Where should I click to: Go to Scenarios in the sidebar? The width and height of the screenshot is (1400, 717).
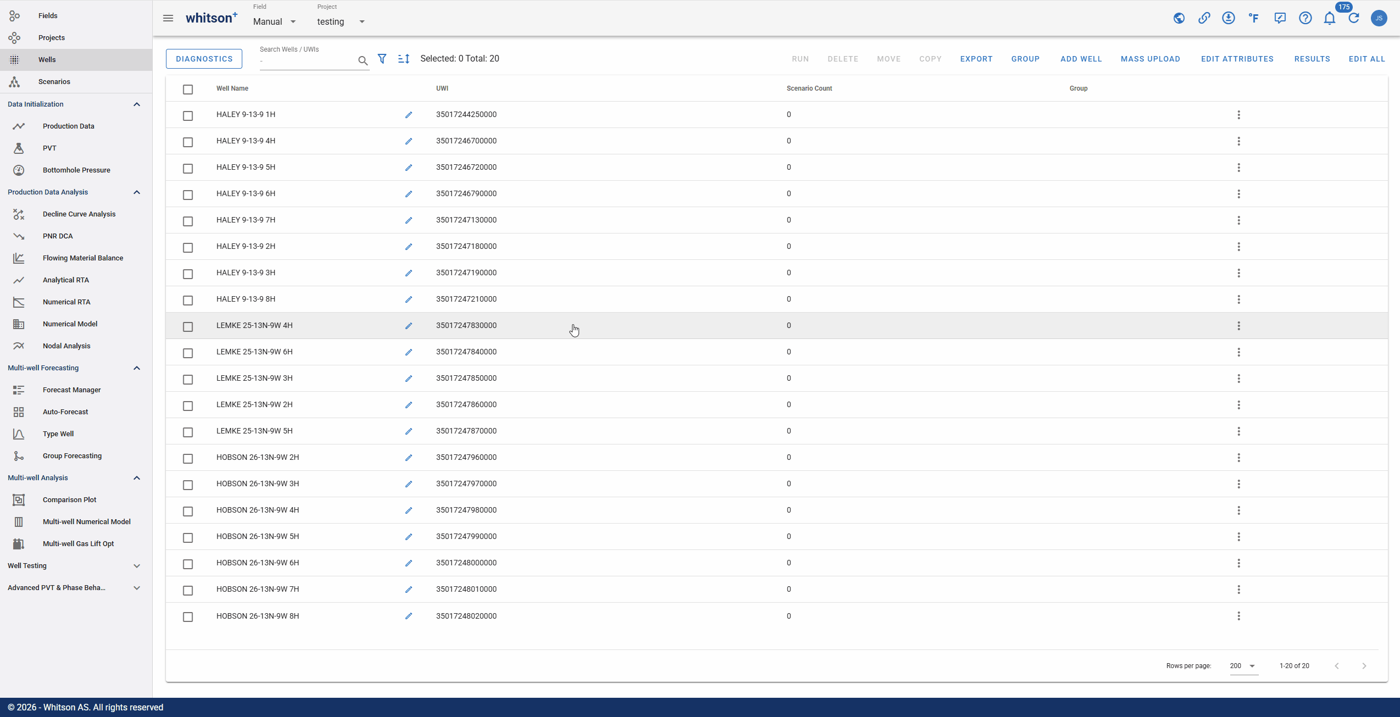(x=76, y=82)
